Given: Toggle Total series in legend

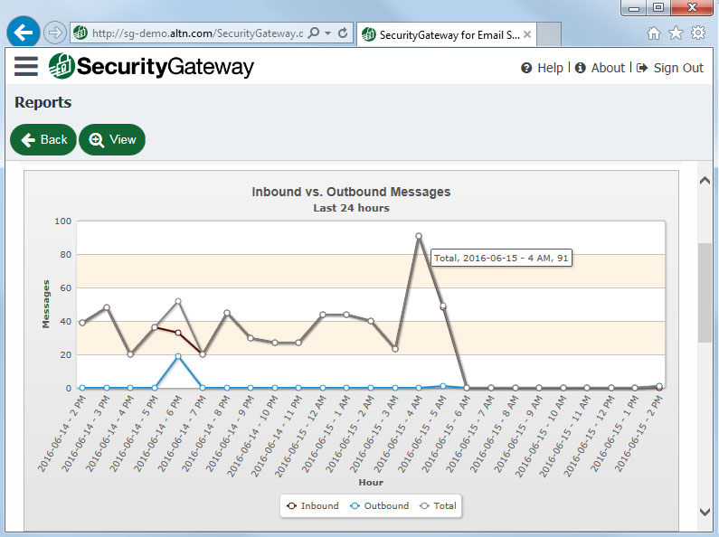Looking at the screenshot, I should (x=438, y=506).
